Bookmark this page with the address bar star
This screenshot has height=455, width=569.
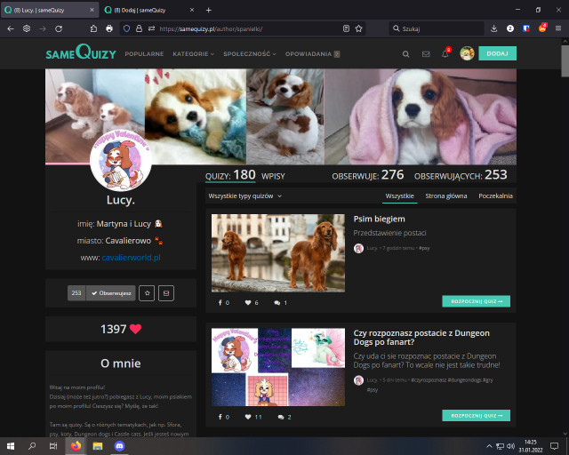[359, 28]
